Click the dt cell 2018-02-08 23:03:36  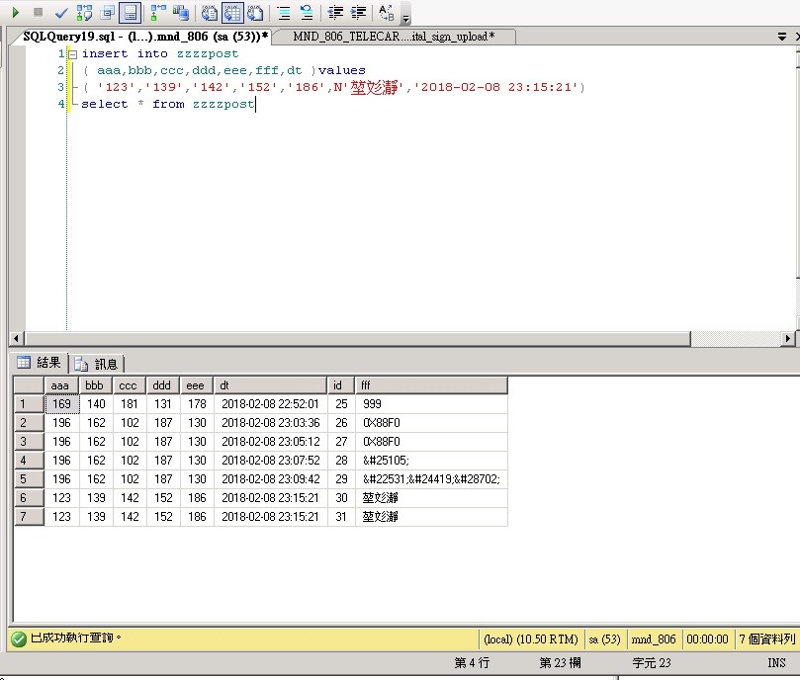pos(270,423)
